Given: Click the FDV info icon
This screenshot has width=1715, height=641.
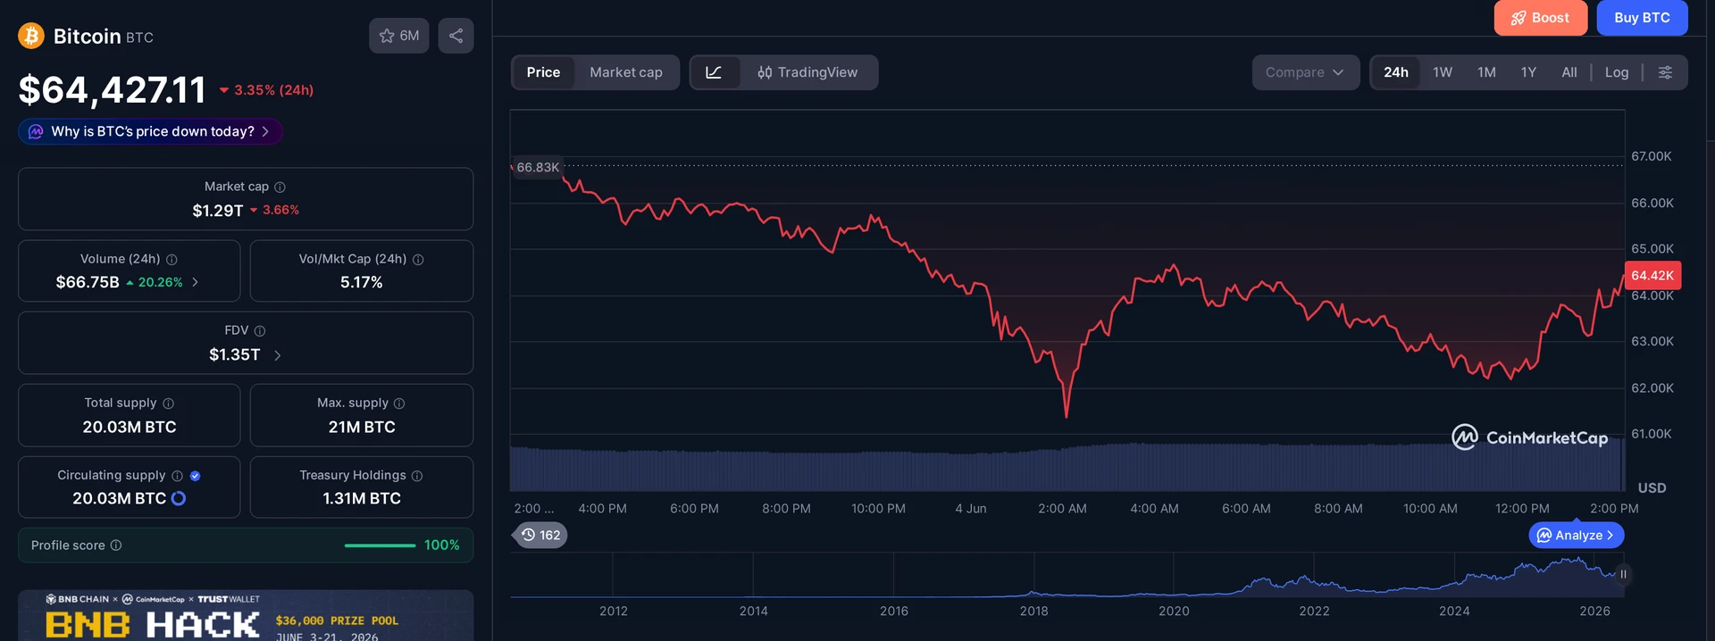Looking at the screenshot, I should coord(260,330).
